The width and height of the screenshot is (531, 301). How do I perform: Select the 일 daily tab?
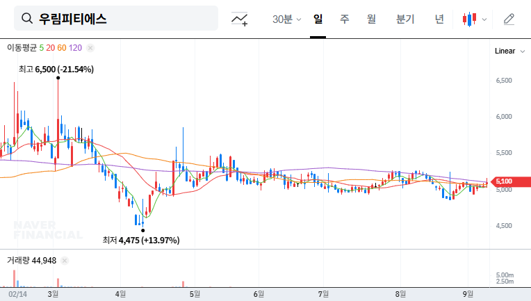point(318,19)
